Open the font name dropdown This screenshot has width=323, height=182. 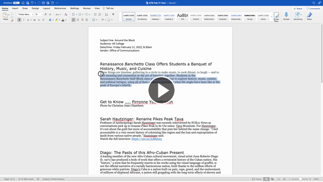(32, 15)
